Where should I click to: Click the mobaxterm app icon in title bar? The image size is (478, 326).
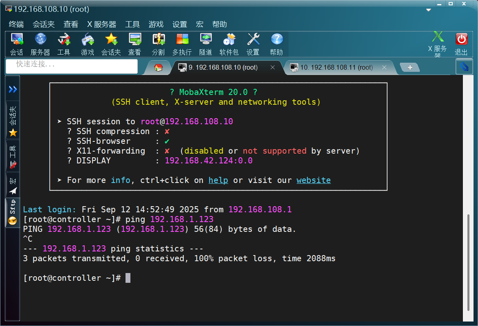click(x=9, y=9)
